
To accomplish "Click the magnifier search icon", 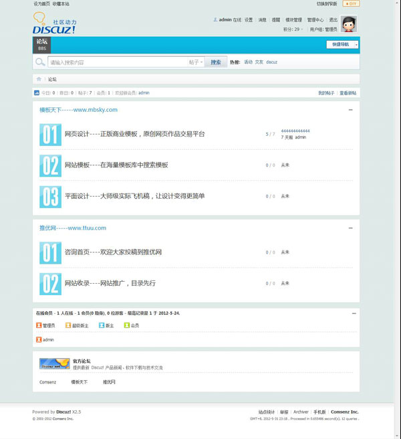I will [41, 62].
